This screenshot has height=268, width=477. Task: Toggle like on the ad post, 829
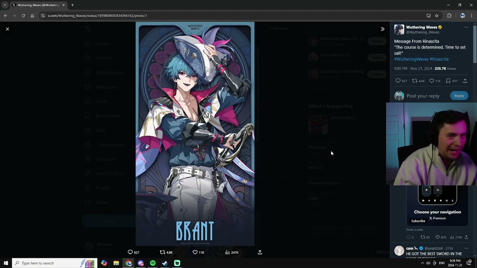point(440,237)
